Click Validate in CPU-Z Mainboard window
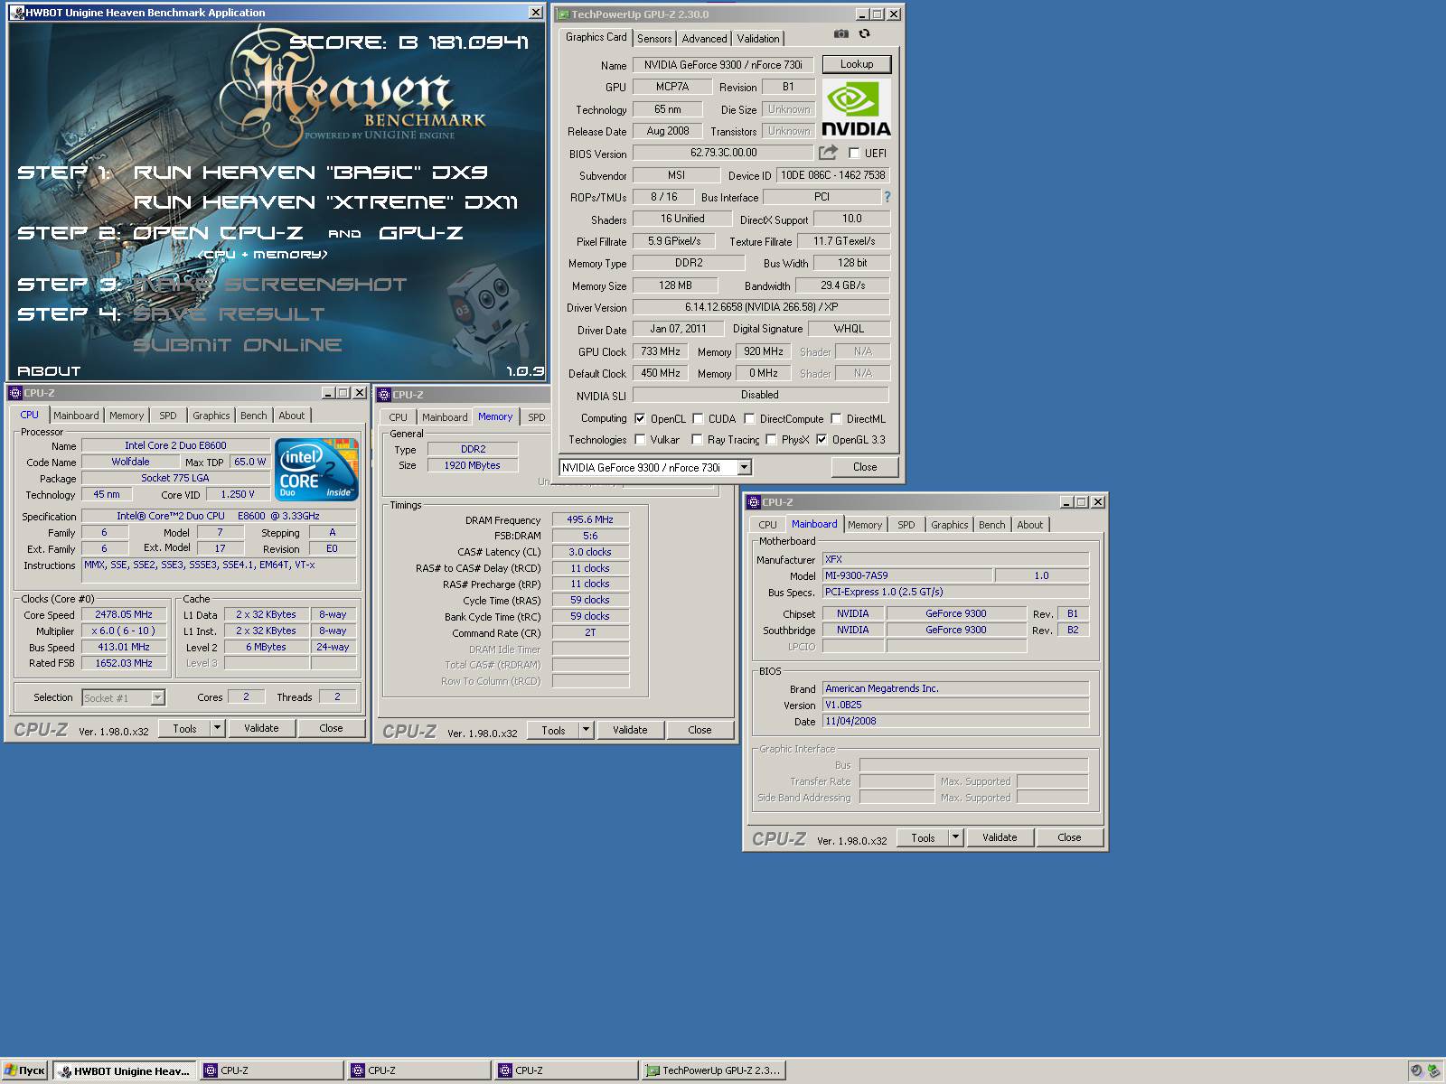 (1000, 837)
